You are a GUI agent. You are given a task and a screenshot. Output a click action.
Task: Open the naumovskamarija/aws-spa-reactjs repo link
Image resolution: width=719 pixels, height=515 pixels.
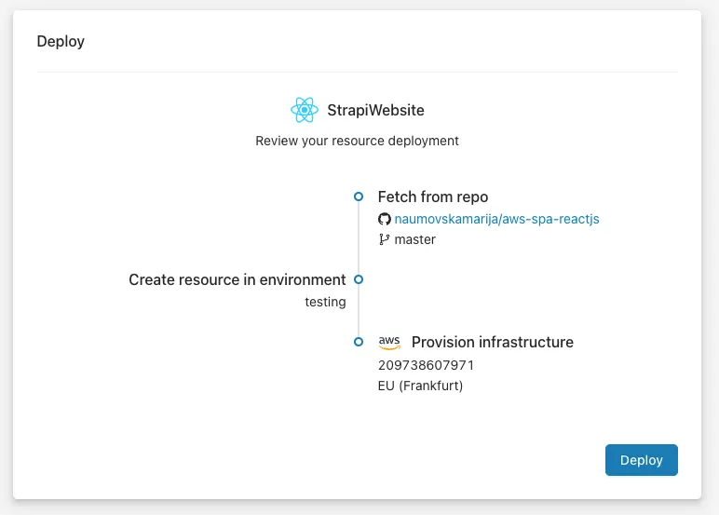(496, 219)
